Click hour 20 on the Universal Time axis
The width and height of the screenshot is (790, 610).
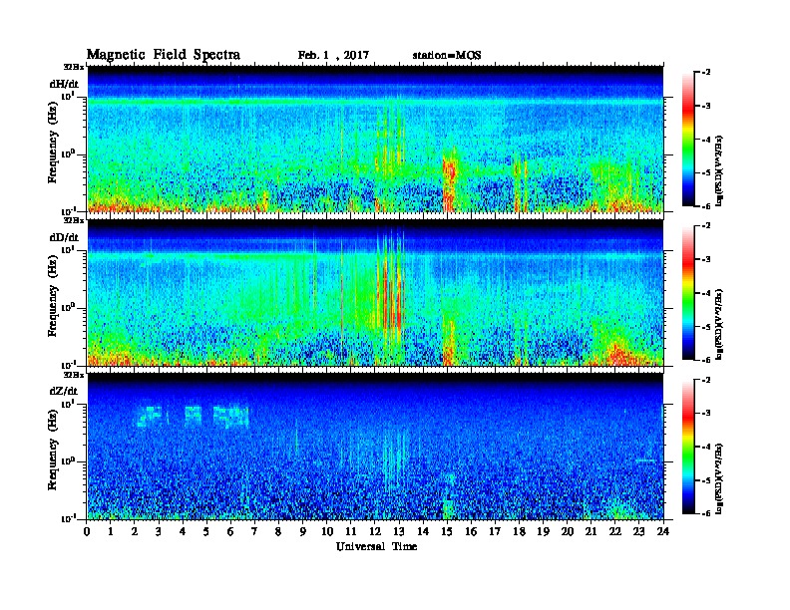tap(568, 531)
